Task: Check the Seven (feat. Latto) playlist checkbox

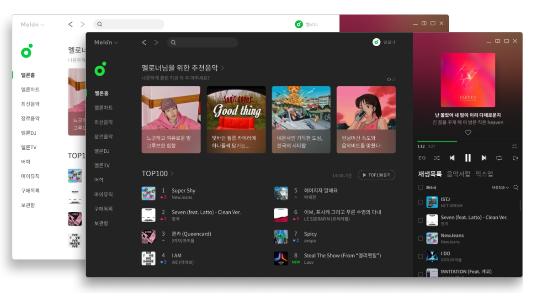Action: 420,220
